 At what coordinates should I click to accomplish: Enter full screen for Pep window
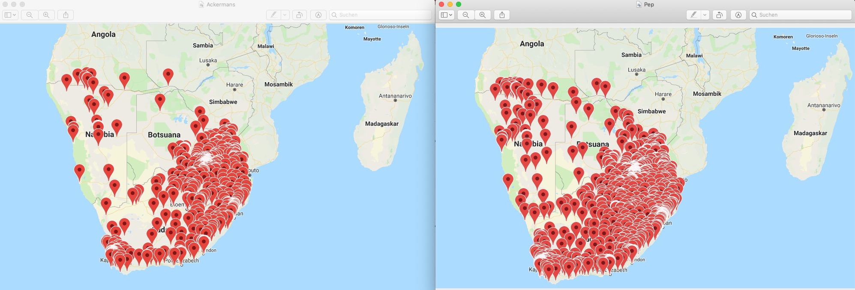tap(459, 4)
